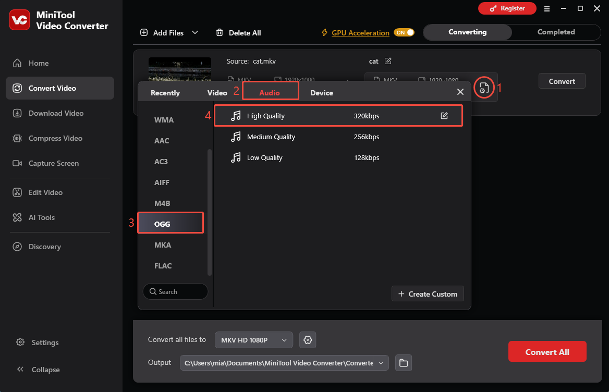Open the hamburger menu icon
609x392 pixels.
pos(547,8)
